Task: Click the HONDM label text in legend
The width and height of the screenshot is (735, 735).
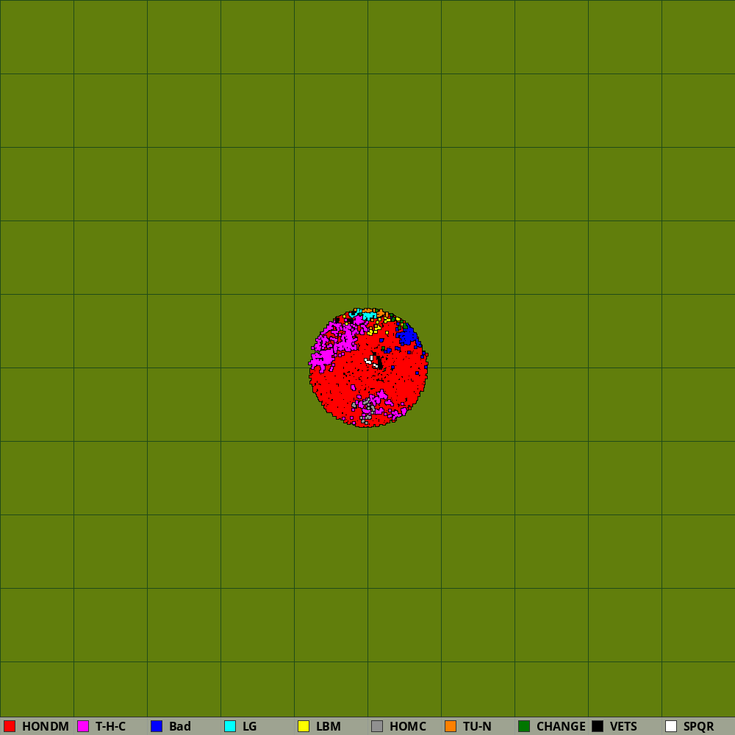Action: point(46,726)
